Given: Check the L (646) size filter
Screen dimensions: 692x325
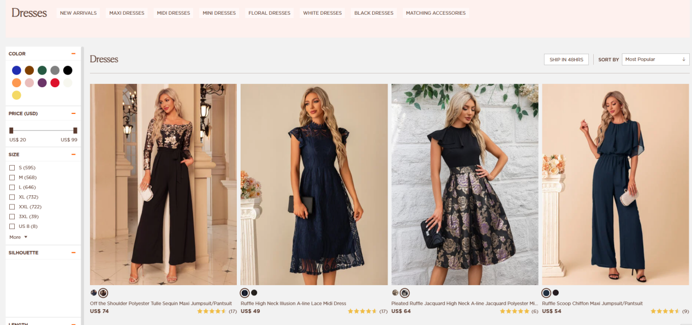Looking at the screenshot, I should pyautogui.click(x=12, y=187).
